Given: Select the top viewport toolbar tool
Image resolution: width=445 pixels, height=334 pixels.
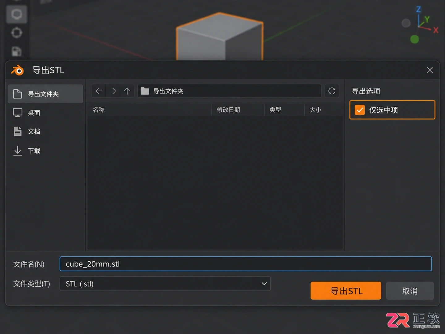Looking at the screenshot, I should click(x=17, y=14).
